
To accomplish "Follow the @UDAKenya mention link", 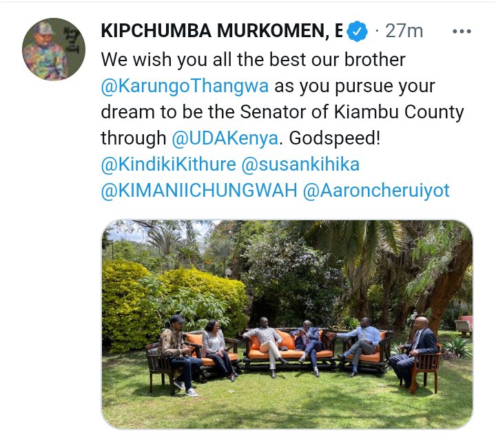I will (225, 138).
